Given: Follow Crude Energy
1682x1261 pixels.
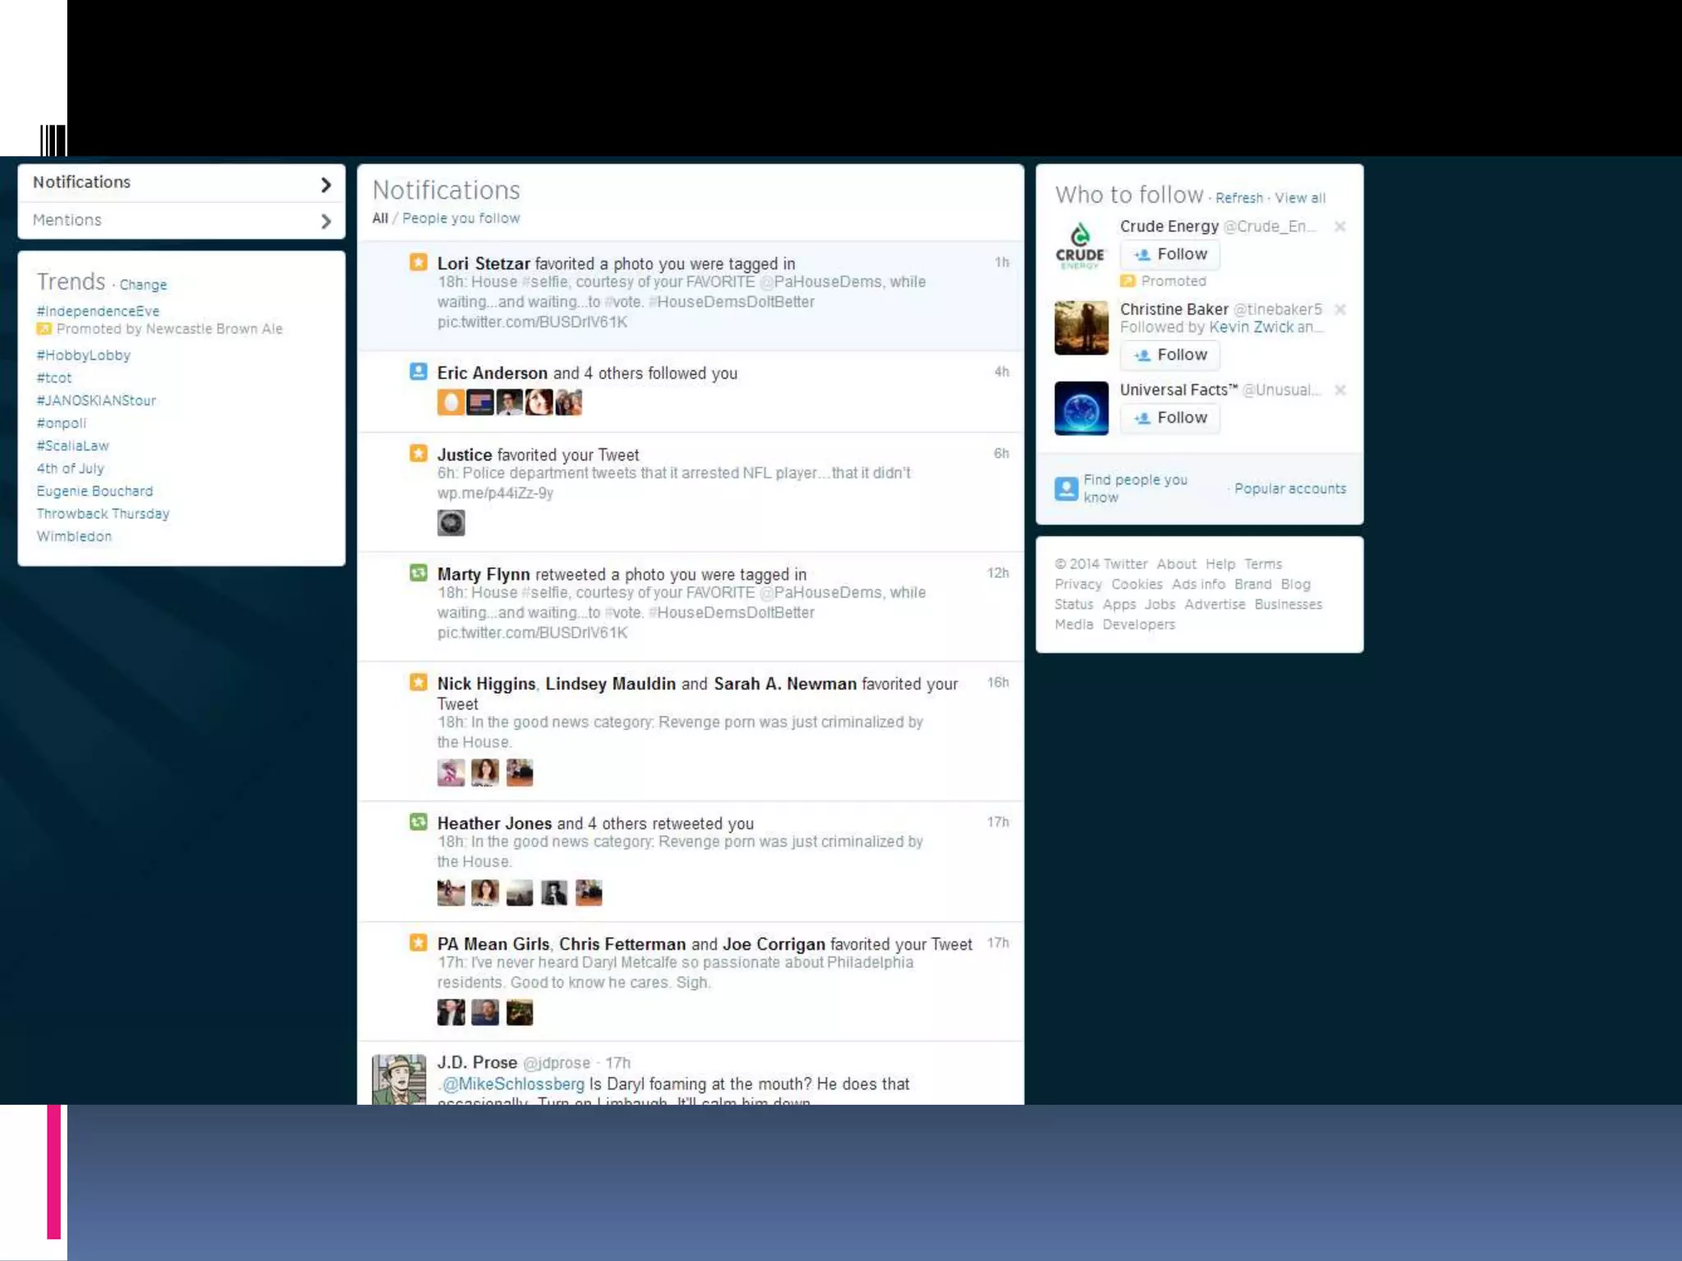Looking at the screenshot, I should click(x=1170, y=254).
